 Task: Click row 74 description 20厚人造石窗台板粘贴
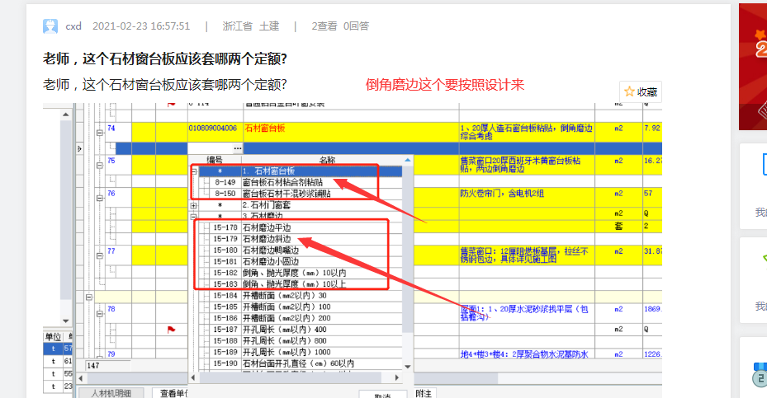(527, 132)
